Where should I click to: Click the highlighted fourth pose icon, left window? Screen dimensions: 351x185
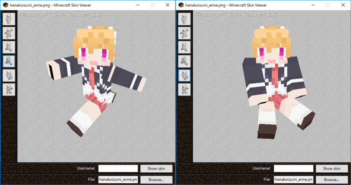pos(9,61)
